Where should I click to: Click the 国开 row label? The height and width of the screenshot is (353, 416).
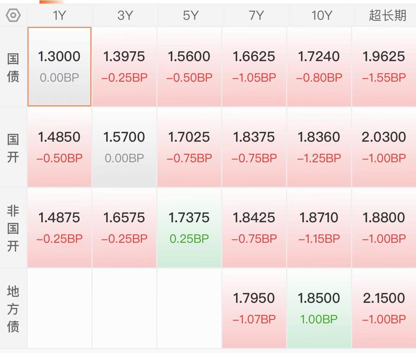(13, 148)
